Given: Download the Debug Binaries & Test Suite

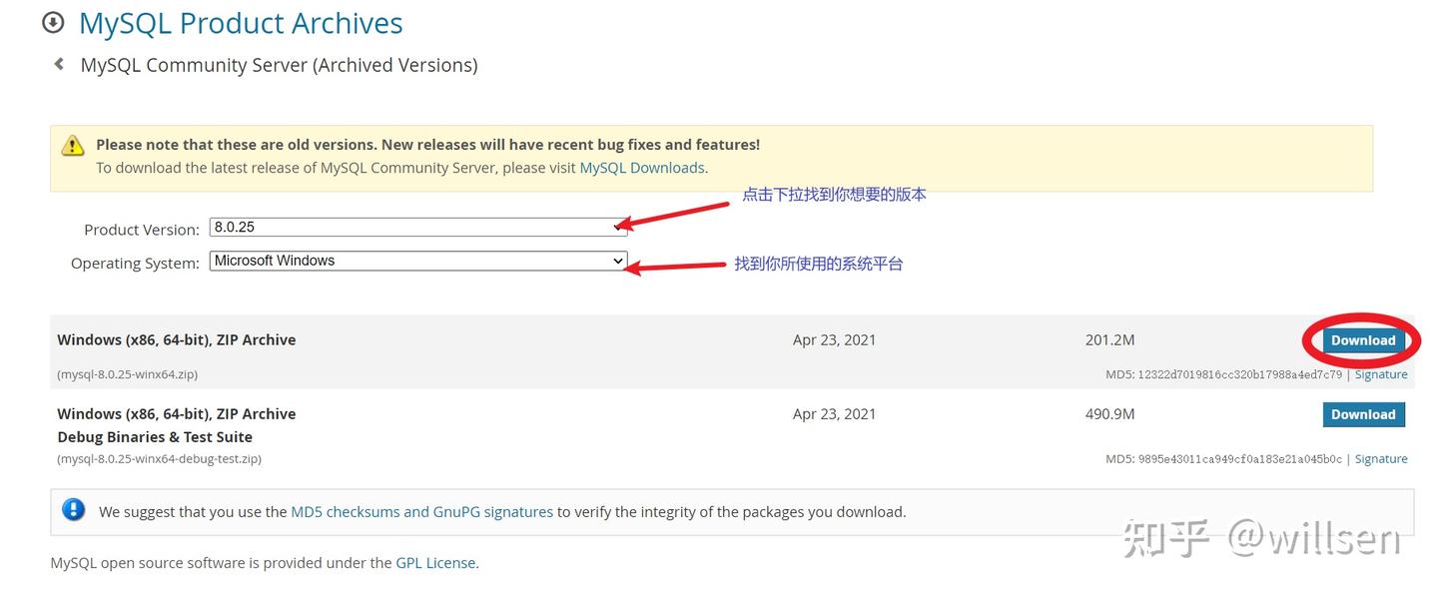Looking at the screenshot, I should [x=1364, y=413].
